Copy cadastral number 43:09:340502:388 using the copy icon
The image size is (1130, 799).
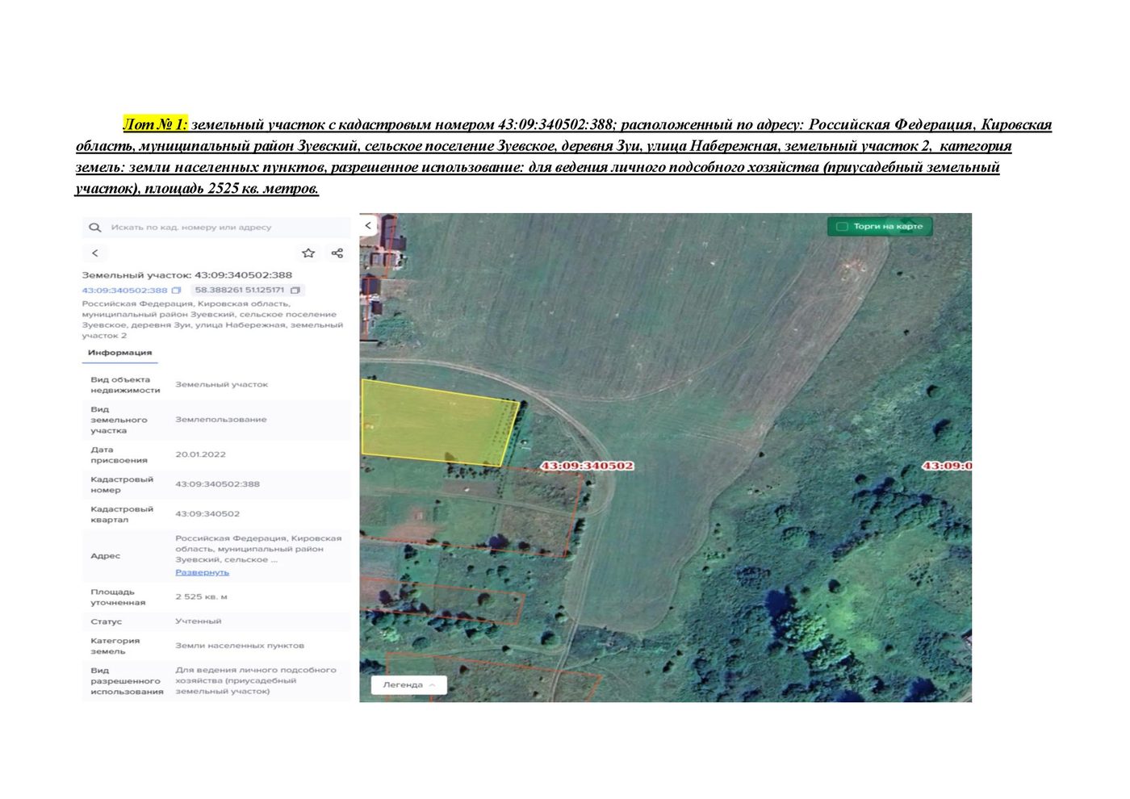coord(176,291)
